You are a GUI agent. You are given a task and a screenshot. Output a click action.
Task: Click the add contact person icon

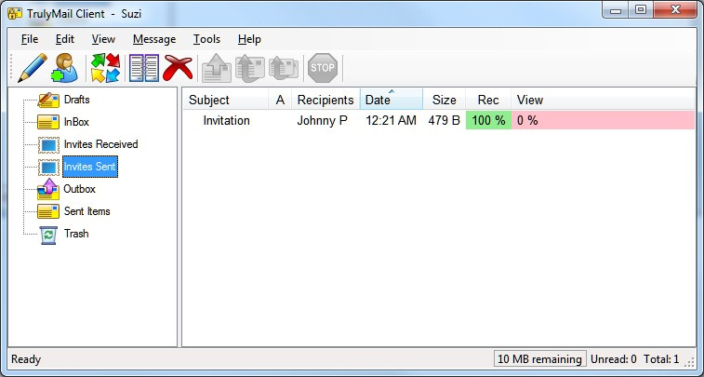click(65, 68)
